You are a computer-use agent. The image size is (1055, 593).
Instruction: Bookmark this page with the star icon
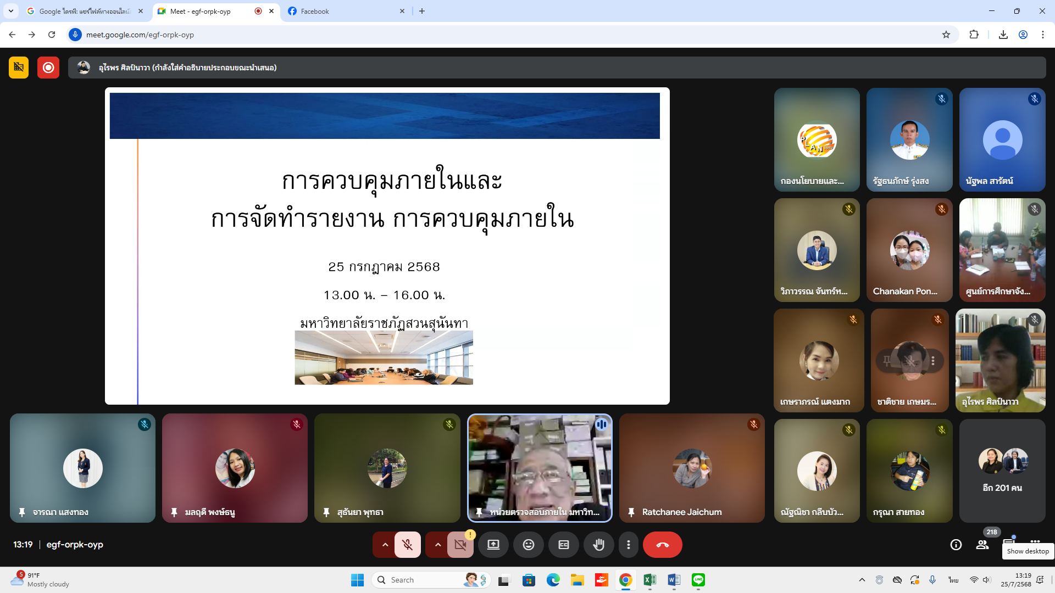pos(946,35)
